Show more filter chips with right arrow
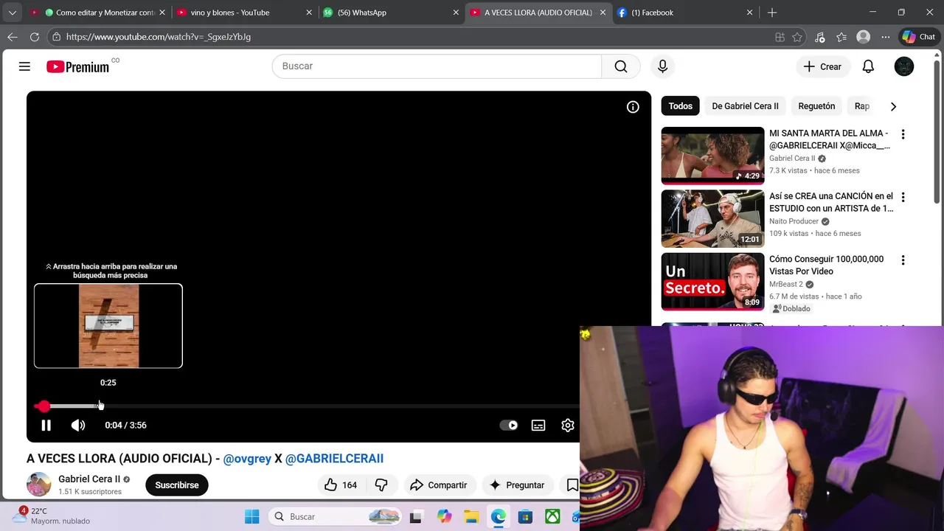 pyautogui.click(x=893, y=106)
